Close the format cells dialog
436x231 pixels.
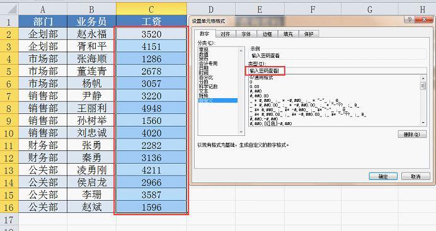point(424,20)
